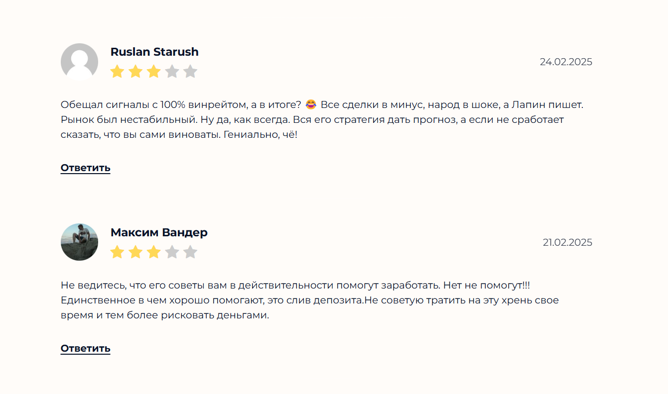Click Ответить under Ruslan Starush's review
Screen dimensions: 668x394
tap(85, 168)
